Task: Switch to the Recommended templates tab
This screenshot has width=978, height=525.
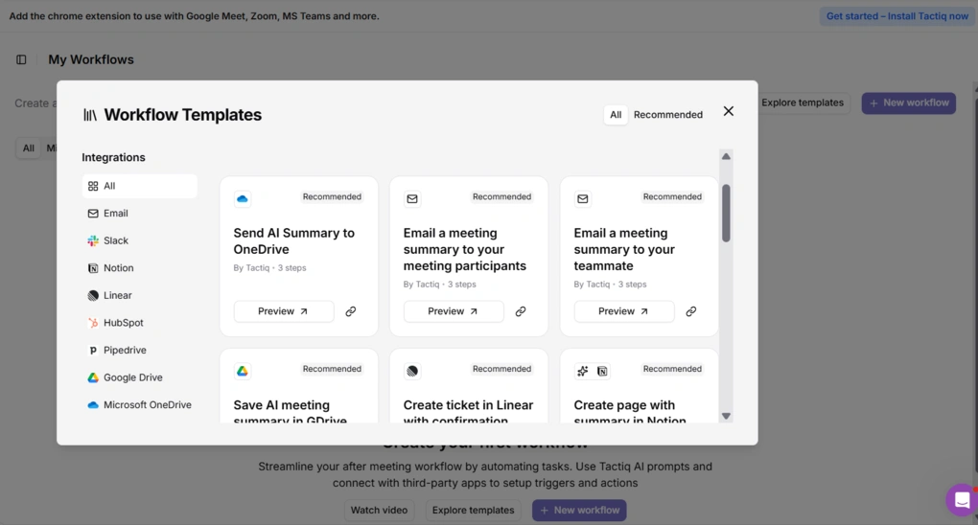Action: (668, 115)
